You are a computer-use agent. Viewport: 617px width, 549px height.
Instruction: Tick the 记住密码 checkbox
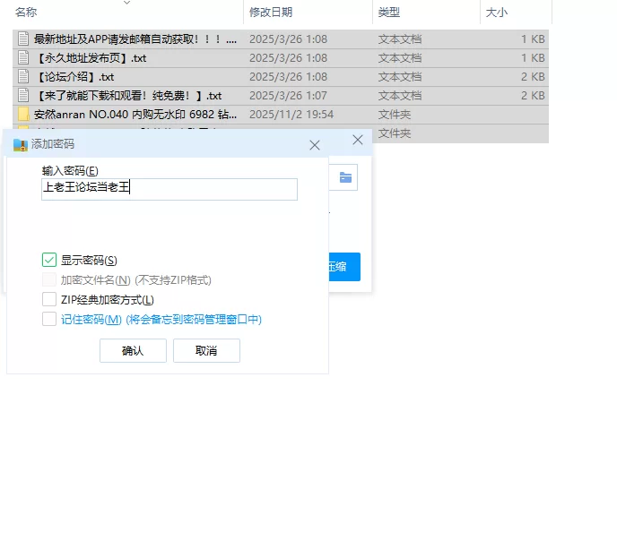(x=49, y=319)
